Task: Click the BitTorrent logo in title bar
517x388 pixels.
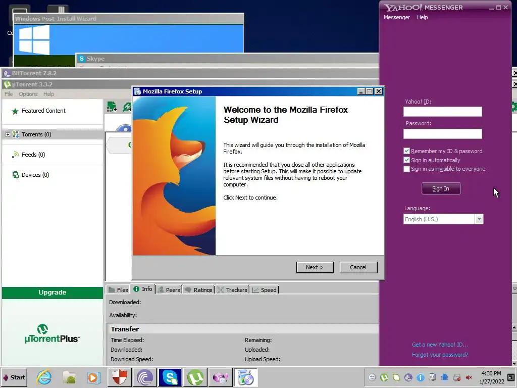Action: (7, 73)
